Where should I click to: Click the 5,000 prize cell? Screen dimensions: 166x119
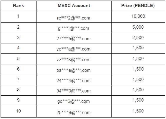coord(138,27)
